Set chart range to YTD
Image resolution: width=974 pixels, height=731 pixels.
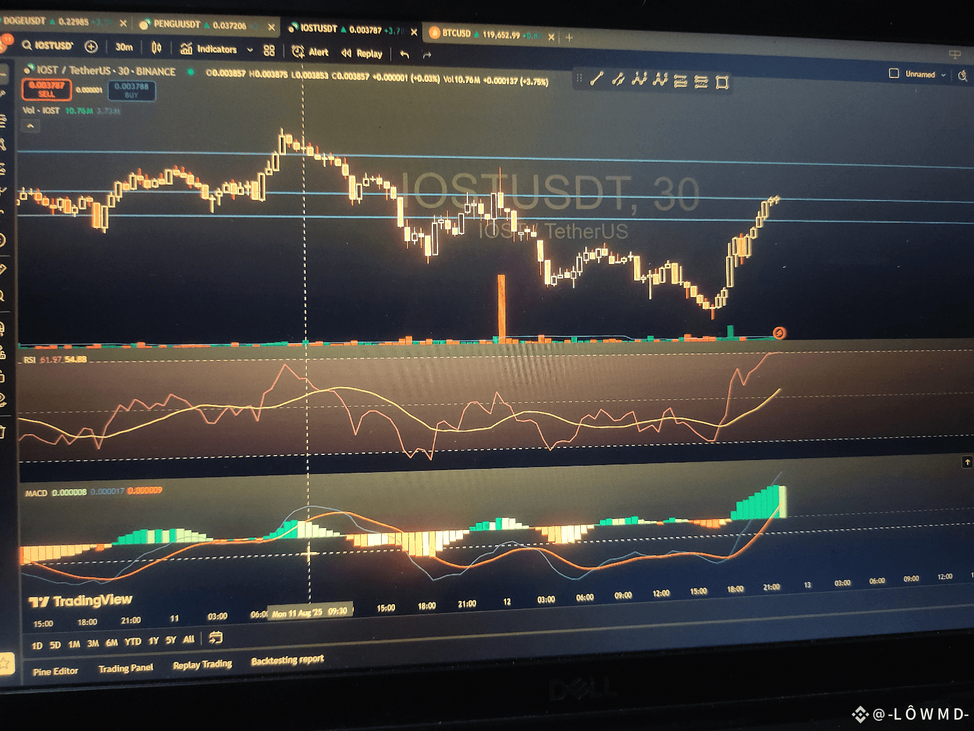133,642
